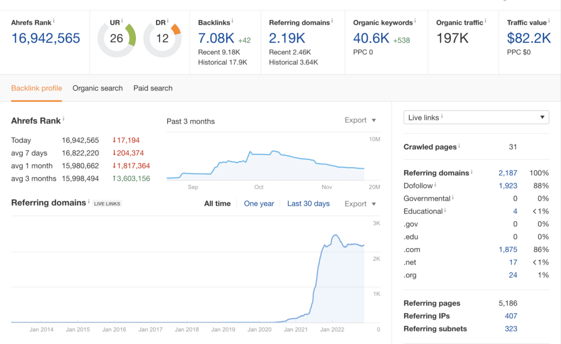Screen dimensions: 561x344
Task: Click the Organic traffic value 197K
Action: (452, 38)
